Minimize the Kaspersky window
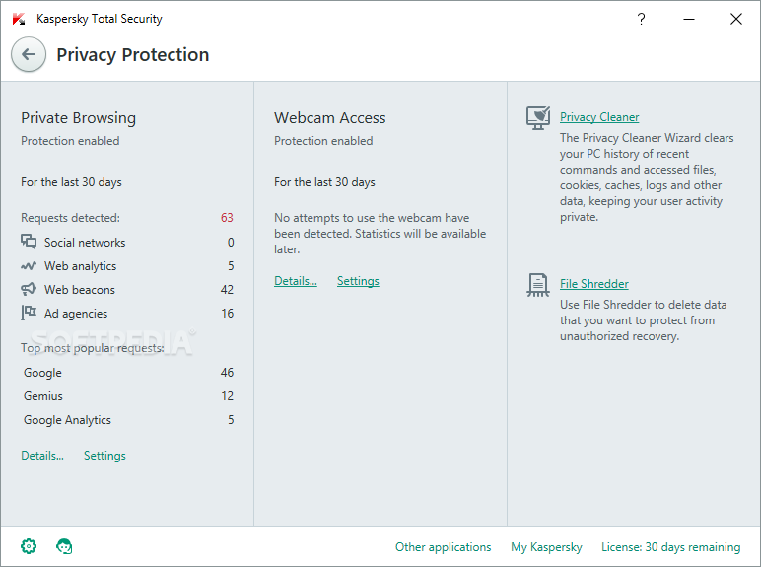Screen dimensions: 761x567 pyautogui.click(x=689, y=19)
